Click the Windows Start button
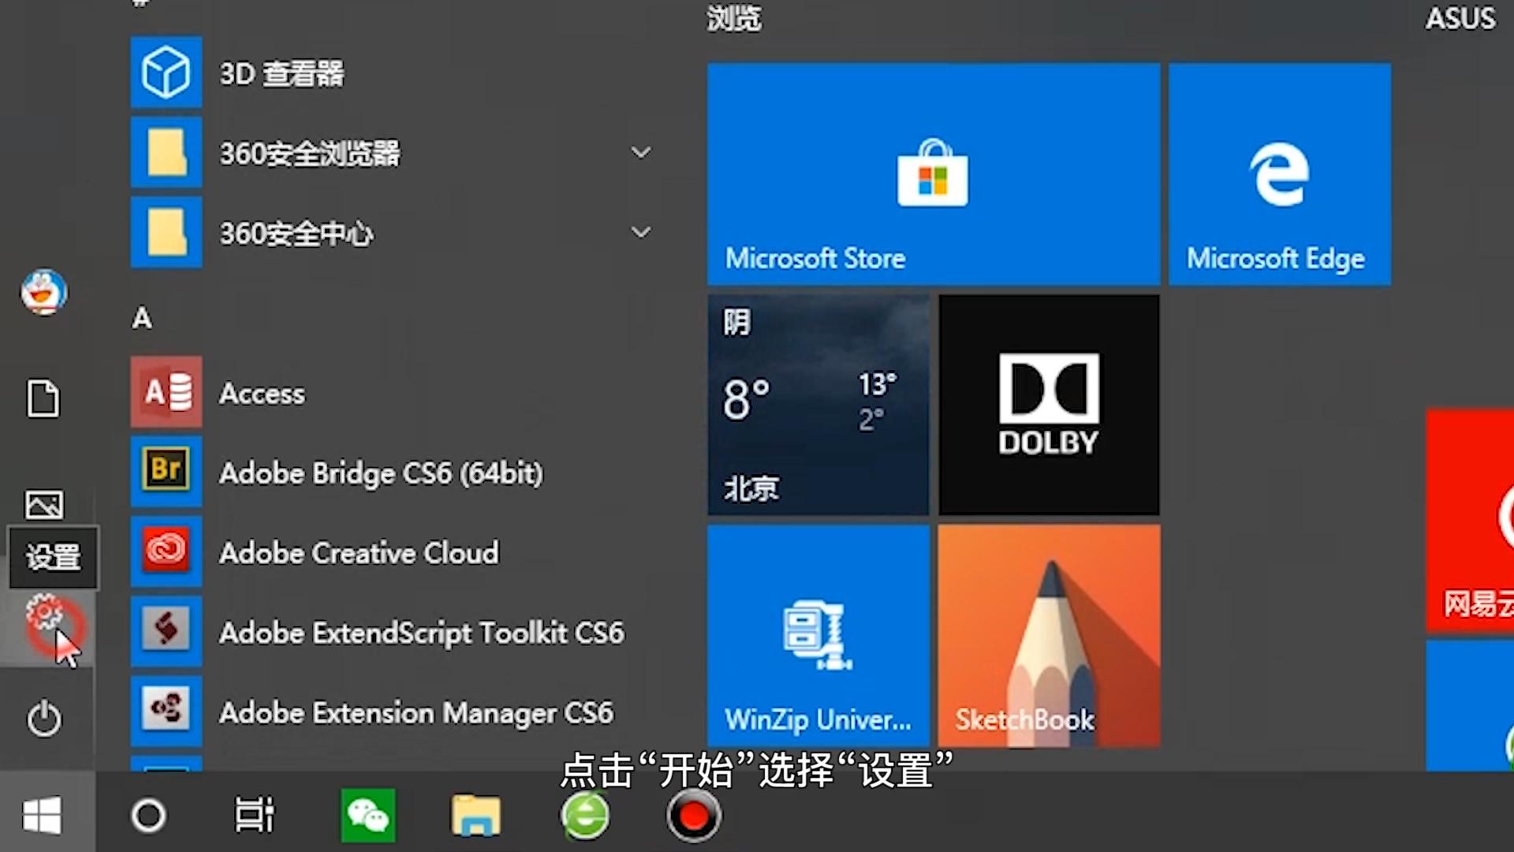Image resolution: width=1514 pixels, height=852 pixels. [43, 815]
